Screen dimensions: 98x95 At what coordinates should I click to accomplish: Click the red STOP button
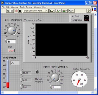11,51
